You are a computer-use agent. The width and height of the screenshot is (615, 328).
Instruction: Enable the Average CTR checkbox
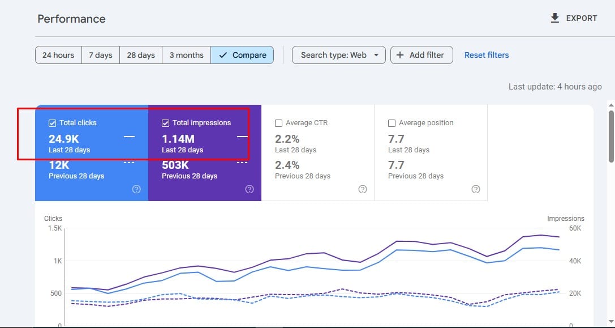tap(278, 123)
